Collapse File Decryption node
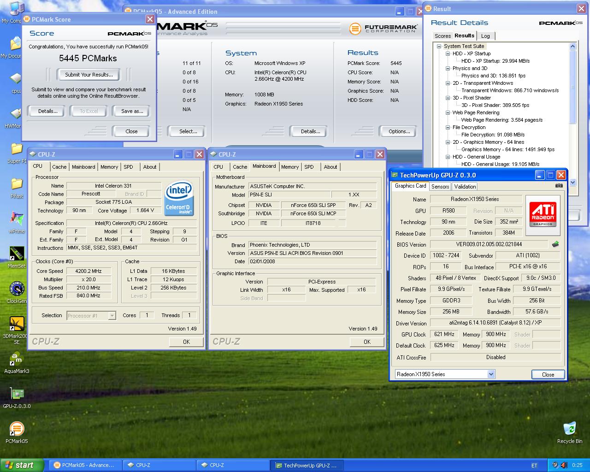This screenshot has height=472, width=590. [448, 127]
